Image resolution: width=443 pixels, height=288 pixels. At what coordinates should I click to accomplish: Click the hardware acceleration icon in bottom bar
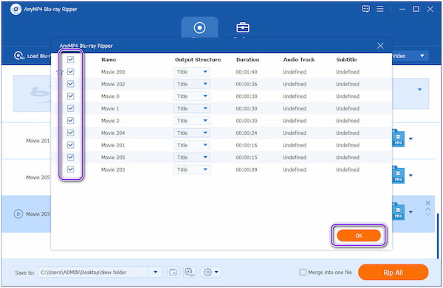click(189, 272)
